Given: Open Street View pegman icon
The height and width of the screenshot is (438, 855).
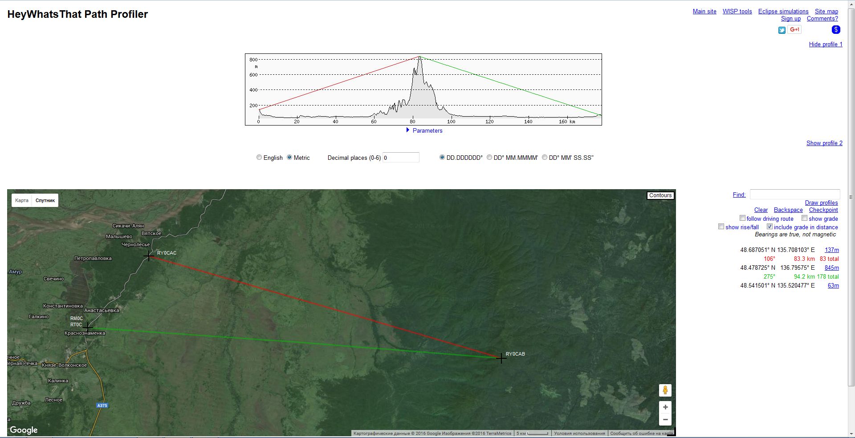Looking at the screenshot, I should click(x=665, y=390).
